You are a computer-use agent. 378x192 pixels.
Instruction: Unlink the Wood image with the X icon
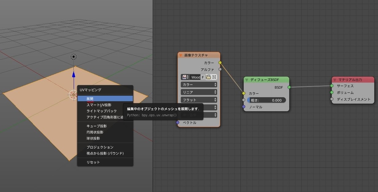tap(214, 77)
